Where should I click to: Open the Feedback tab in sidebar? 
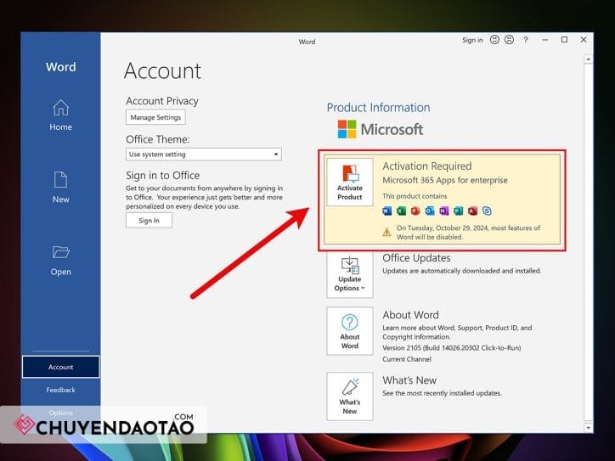[x=61, y=390]
